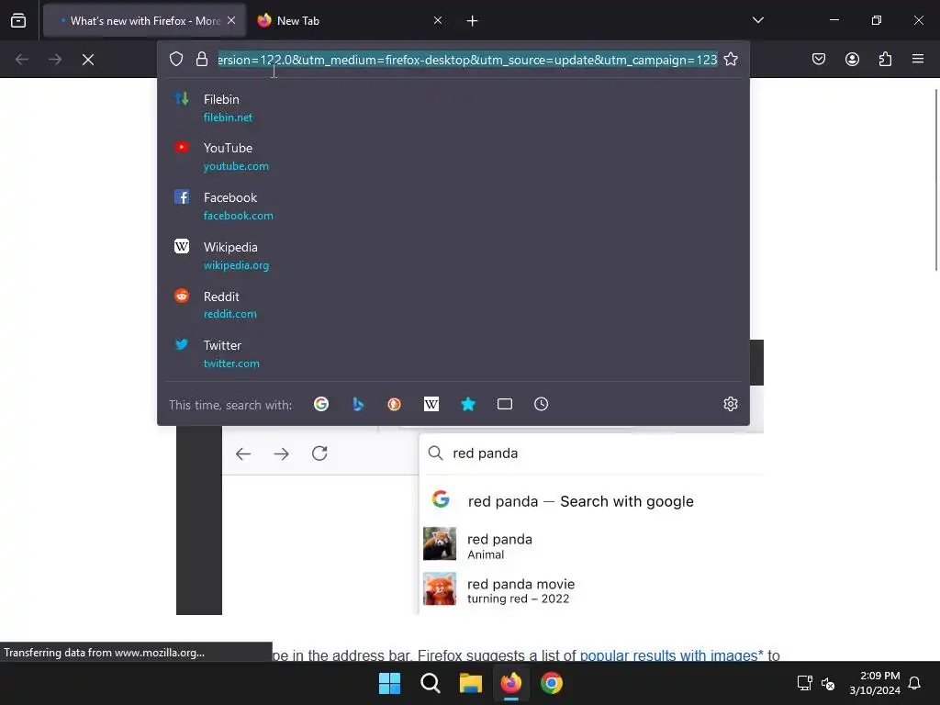
Task: Open search settings gear icon
Action: point(730,404)
